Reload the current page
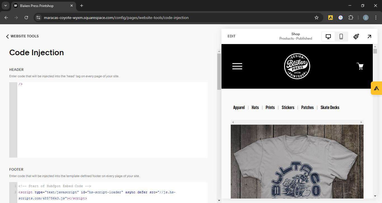 (x=26, y=18)
